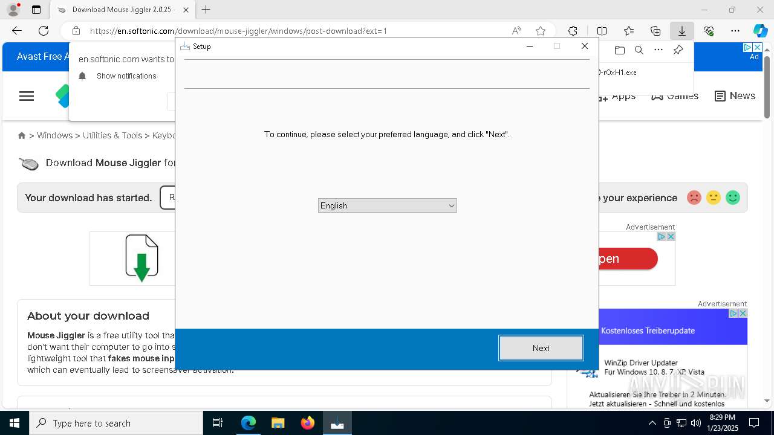Go back in Edge browser

pyautogui.click(x=17, y=31)
